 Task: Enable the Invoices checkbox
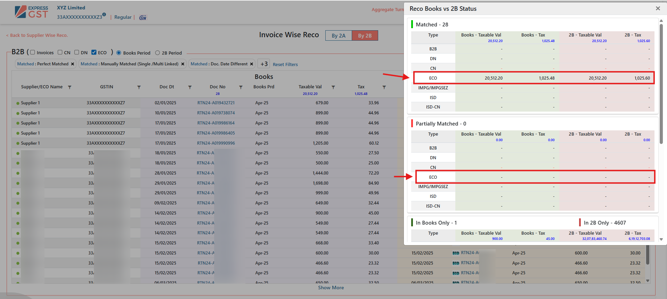(x=33, y=52)
